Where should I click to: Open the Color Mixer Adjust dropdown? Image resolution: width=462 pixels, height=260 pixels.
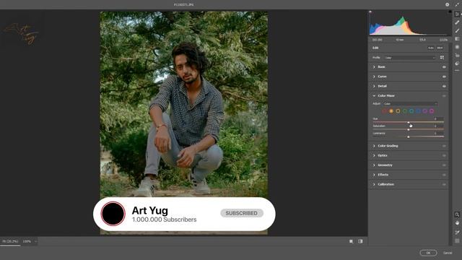click(x=410, y=104)
